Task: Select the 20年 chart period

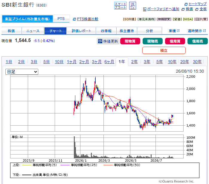Action: click(x=184, y=62)
